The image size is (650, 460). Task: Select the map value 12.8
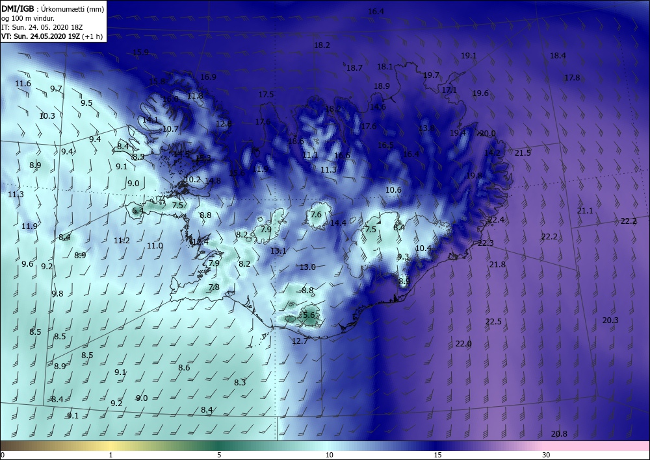pos(224,123)
